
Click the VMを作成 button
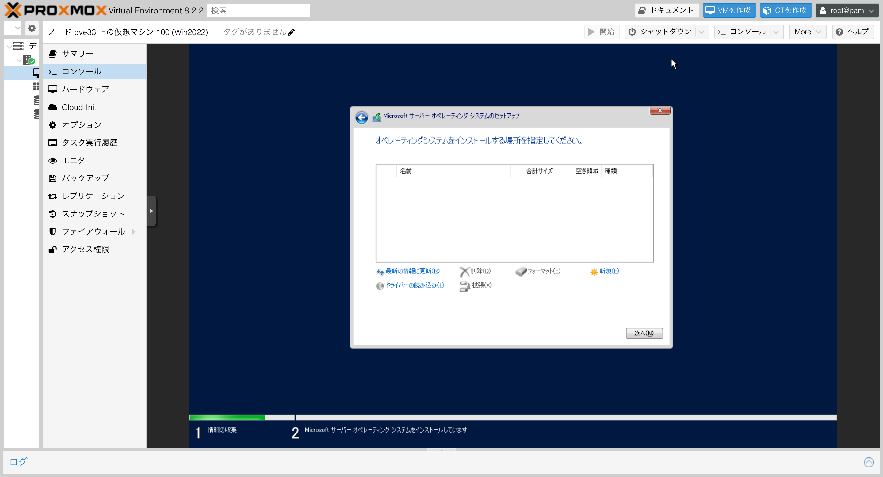pos(729,11)
